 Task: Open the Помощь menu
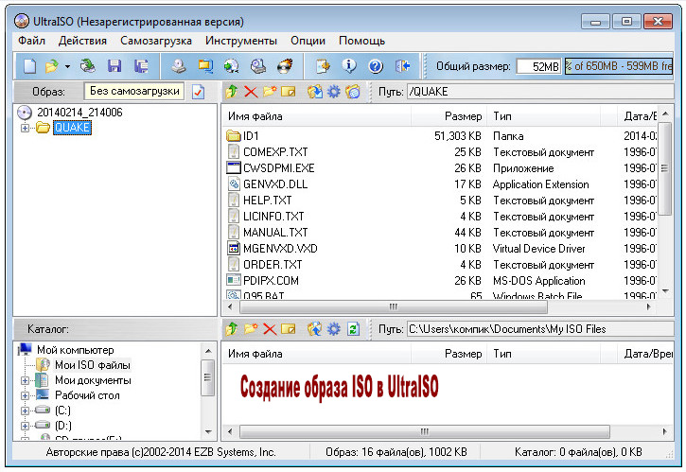click(x=361, y=41)
